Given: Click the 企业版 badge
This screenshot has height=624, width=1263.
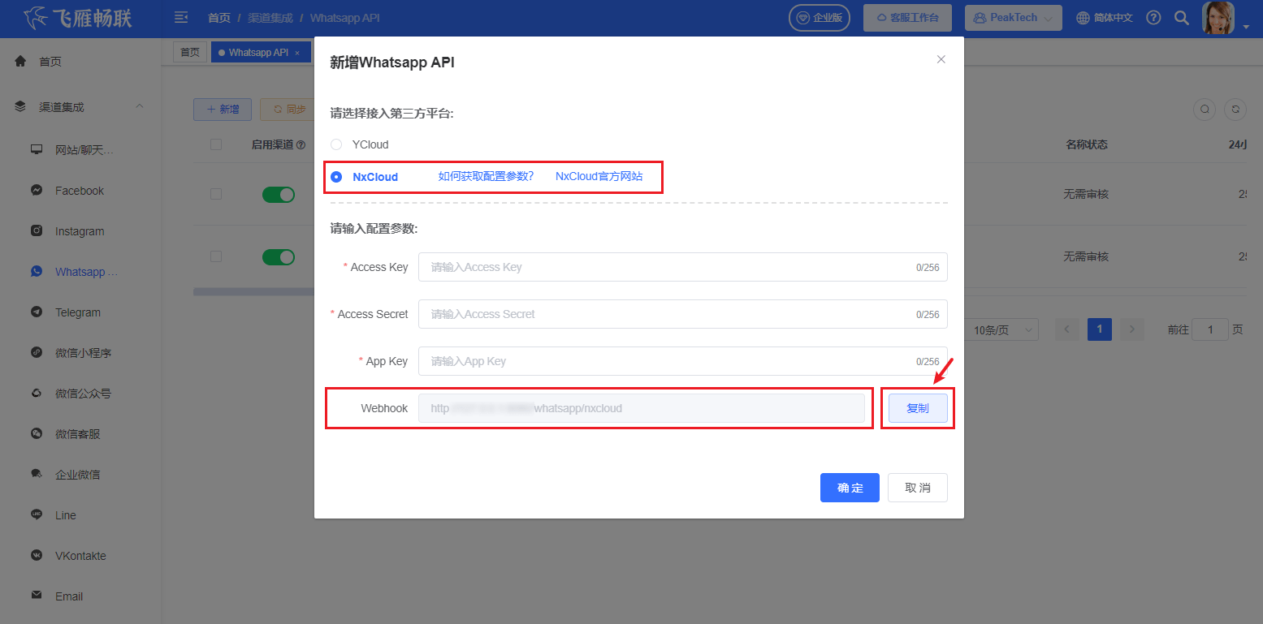Looking at the screenshot, I should (820, 18).
